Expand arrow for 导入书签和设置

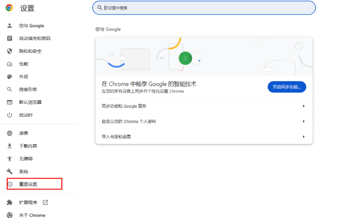(x=304, y=137)
